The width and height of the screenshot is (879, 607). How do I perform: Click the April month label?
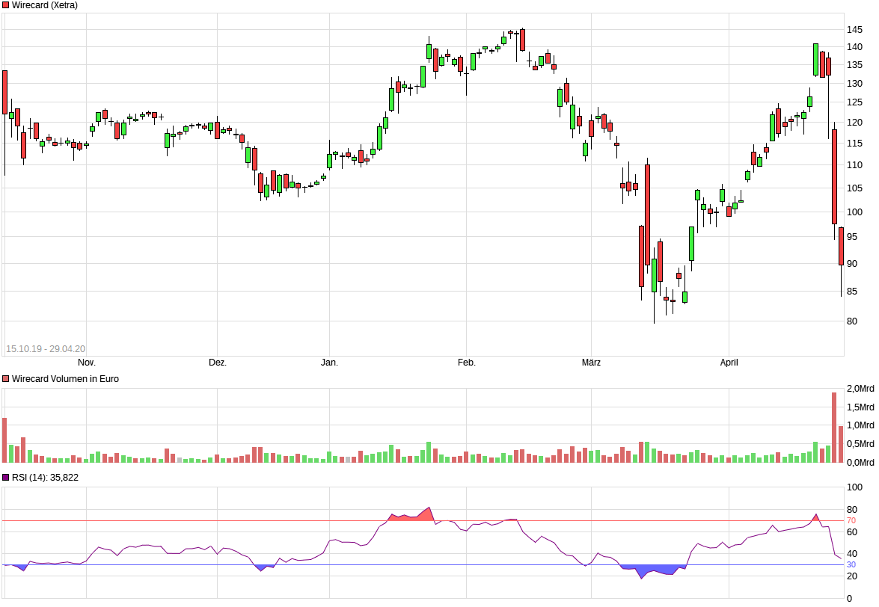tap(729, 363)
